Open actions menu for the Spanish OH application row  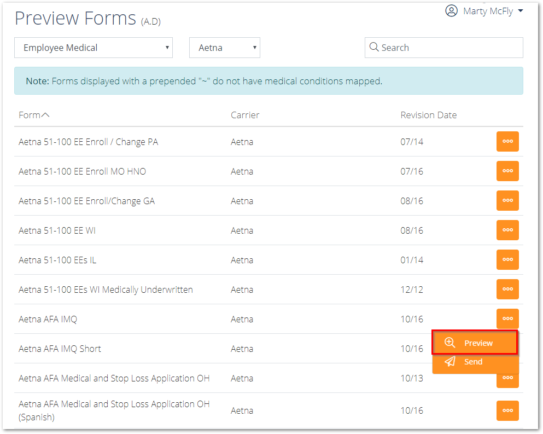click(x=507, y=410)
